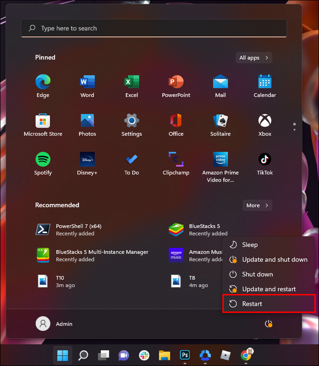Launch the Office app
The height and width of the screenshot is (366, 319).
point(176,125)
